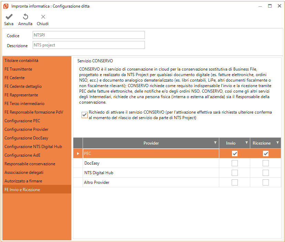Viewport: 285px width, 242px height.
Task: Enable Ricezione for DocEasy provider
Action: coord(265,163)
